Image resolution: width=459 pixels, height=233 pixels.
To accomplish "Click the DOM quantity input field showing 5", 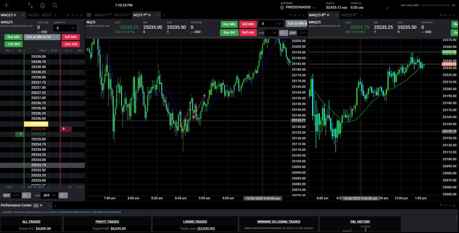I will pyautogui.click(x=61, y=28).
